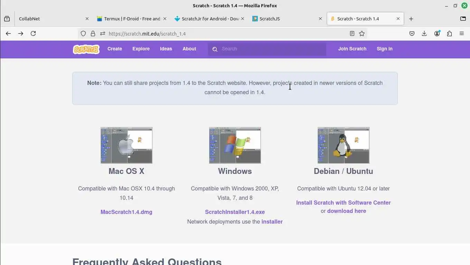Minimize the Firefox window
This screenshot has width=470, height=265.
pos(446,6)
